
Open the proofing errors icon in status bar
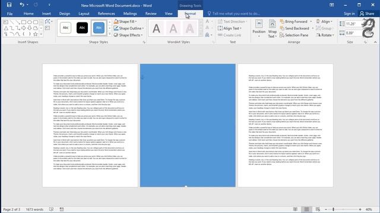point(52,209)
